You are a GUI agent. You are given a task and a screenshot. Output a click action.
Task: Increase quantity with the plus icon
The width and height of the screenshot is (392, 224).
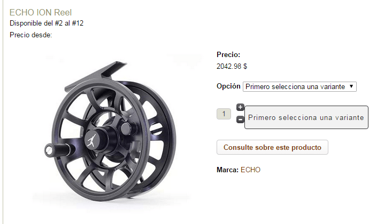pos(240,107)
